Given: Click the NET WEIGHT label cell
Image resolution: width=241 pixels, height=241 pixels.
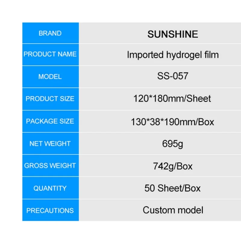Looking at the screenshot, I should (50, 144).
